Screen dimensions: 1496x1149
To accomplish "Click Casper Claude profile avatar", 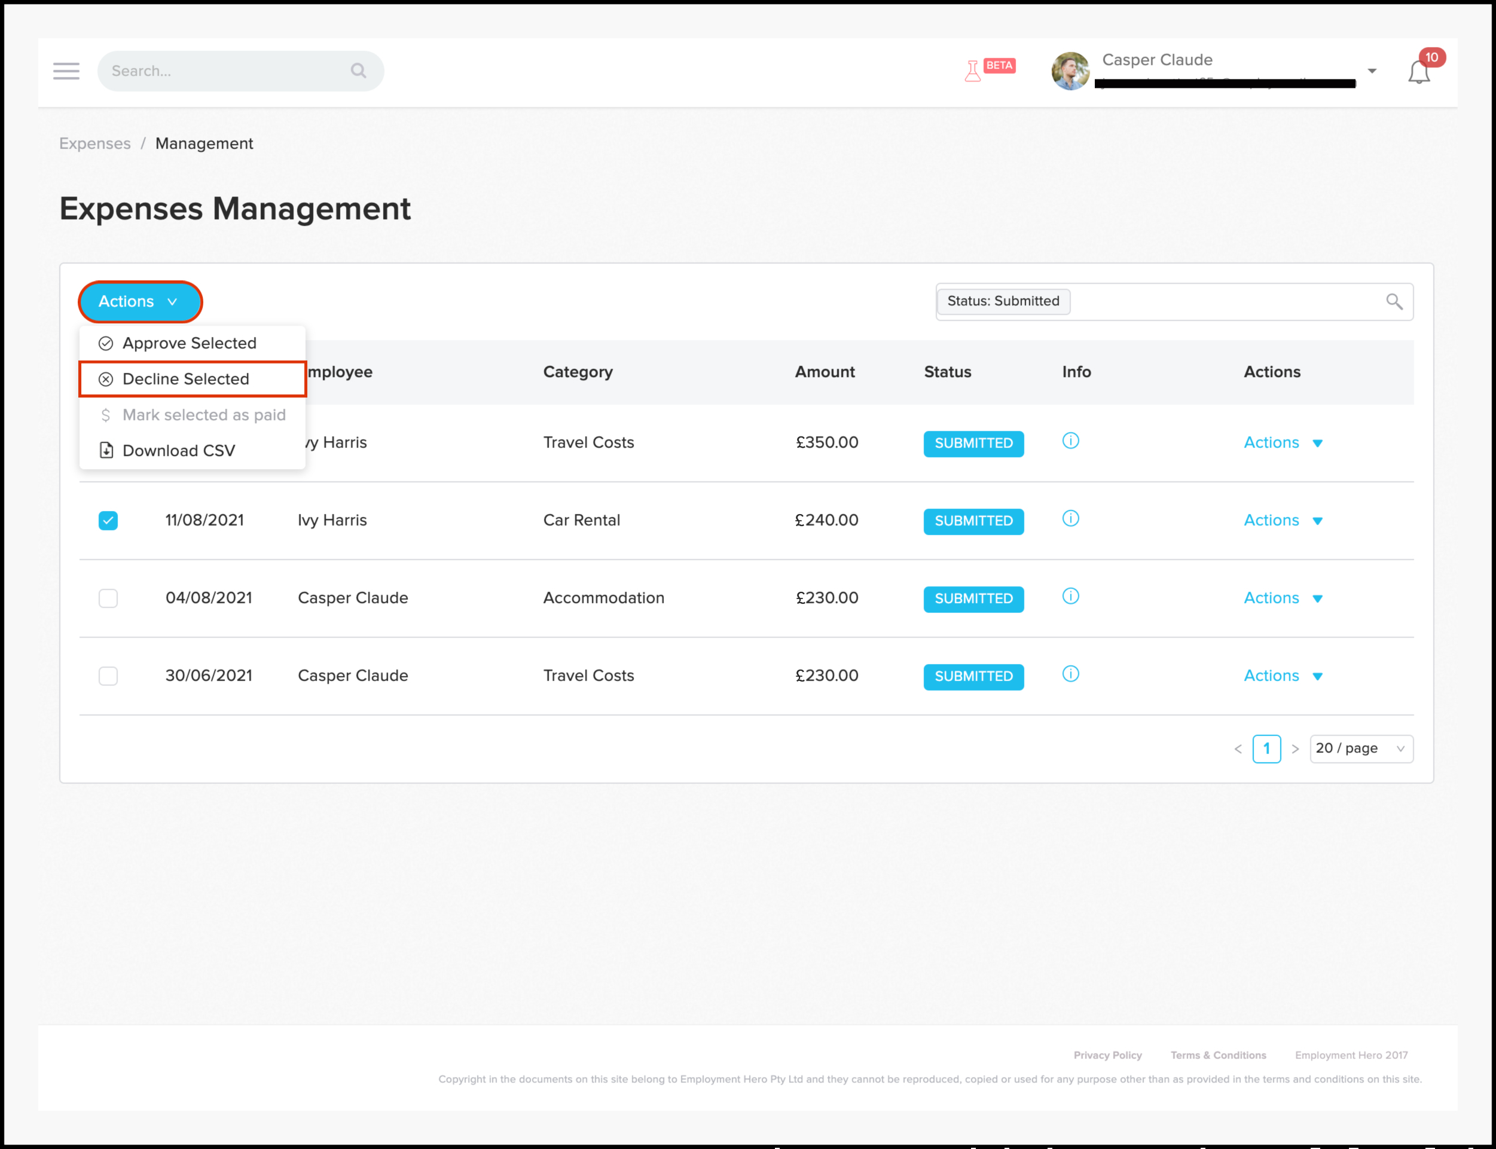I will point(1070,71).
